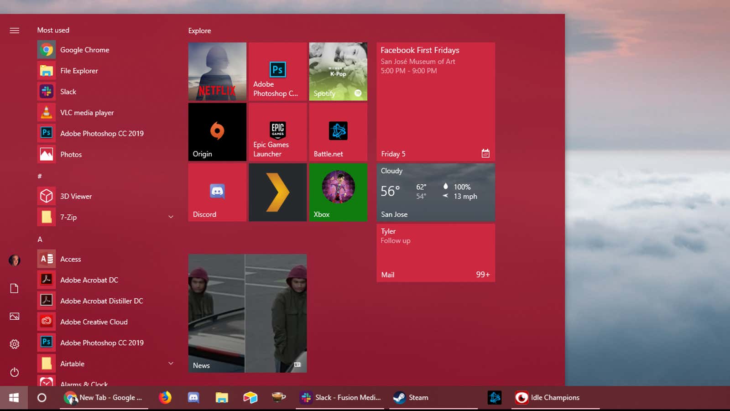Open the Mail tile showing 99+
Screen dimensions: 730x411
pos(436,253)
